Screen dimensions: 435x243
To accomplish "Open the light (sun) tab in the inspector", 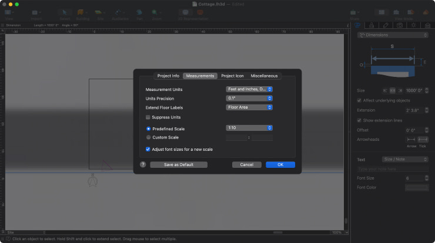I will [x=414, y=25].
